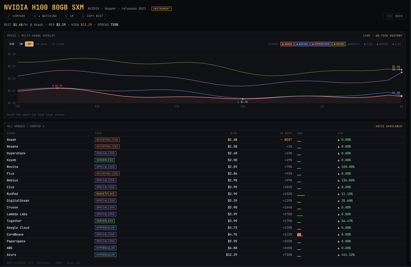
Task: Sort by the 24H column header
Action: (x=340, y=133)
